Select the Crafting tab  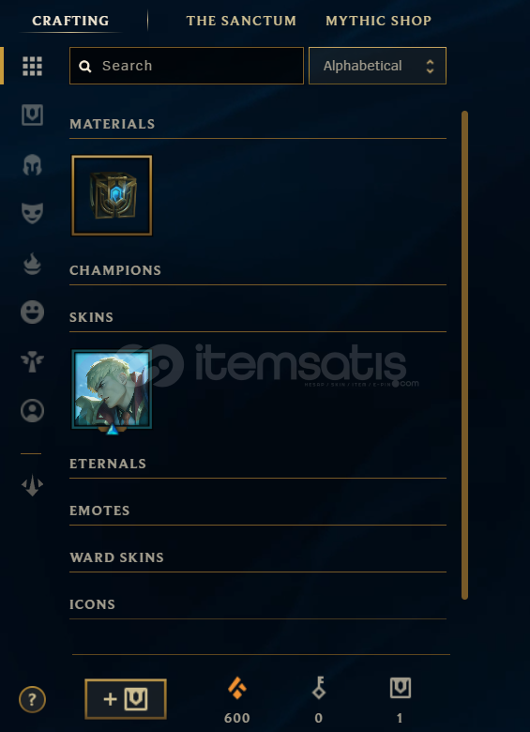(70, 21)
